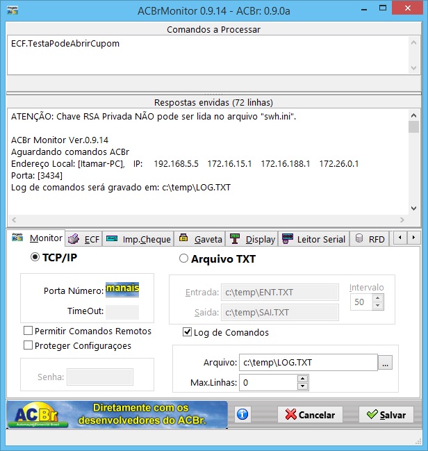The image size is (428, 451).
Task: Click the Arquivo log path field
Action: point(308,363)
